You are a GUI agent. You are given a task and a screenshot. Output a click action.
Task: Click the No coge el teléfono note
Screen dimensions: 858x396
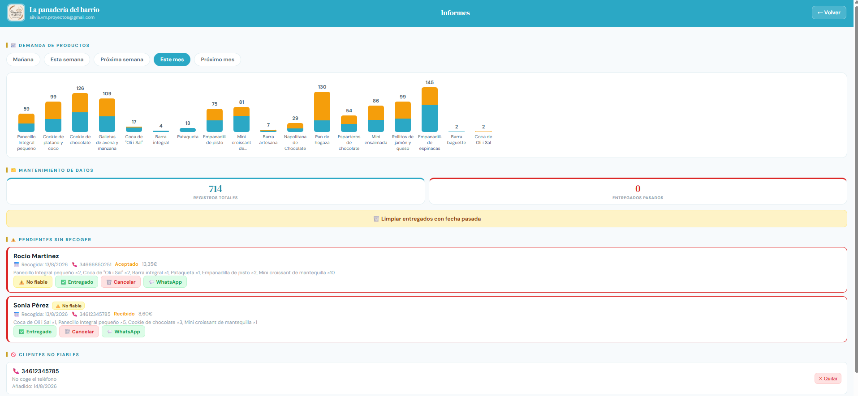click(34, 379)
